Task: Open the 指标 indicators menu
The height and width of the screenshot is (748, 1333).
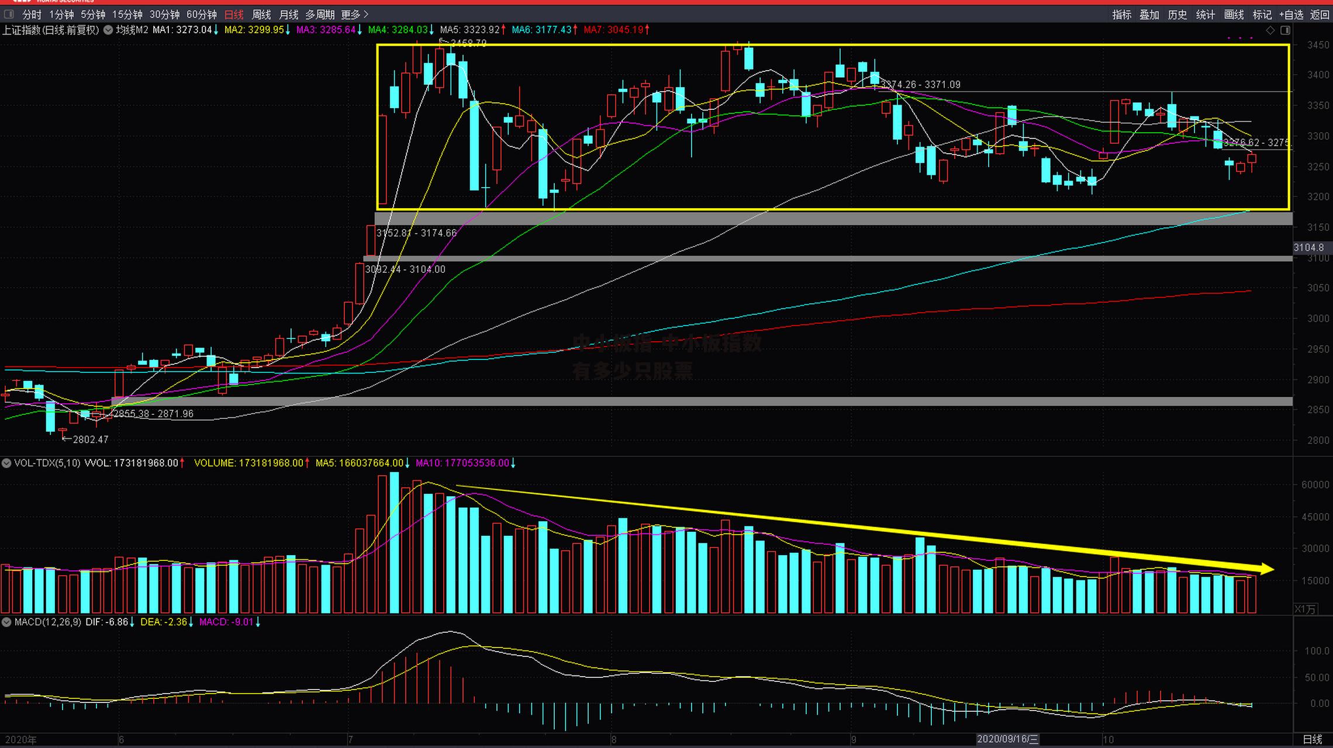Action: click(1121, 15)
